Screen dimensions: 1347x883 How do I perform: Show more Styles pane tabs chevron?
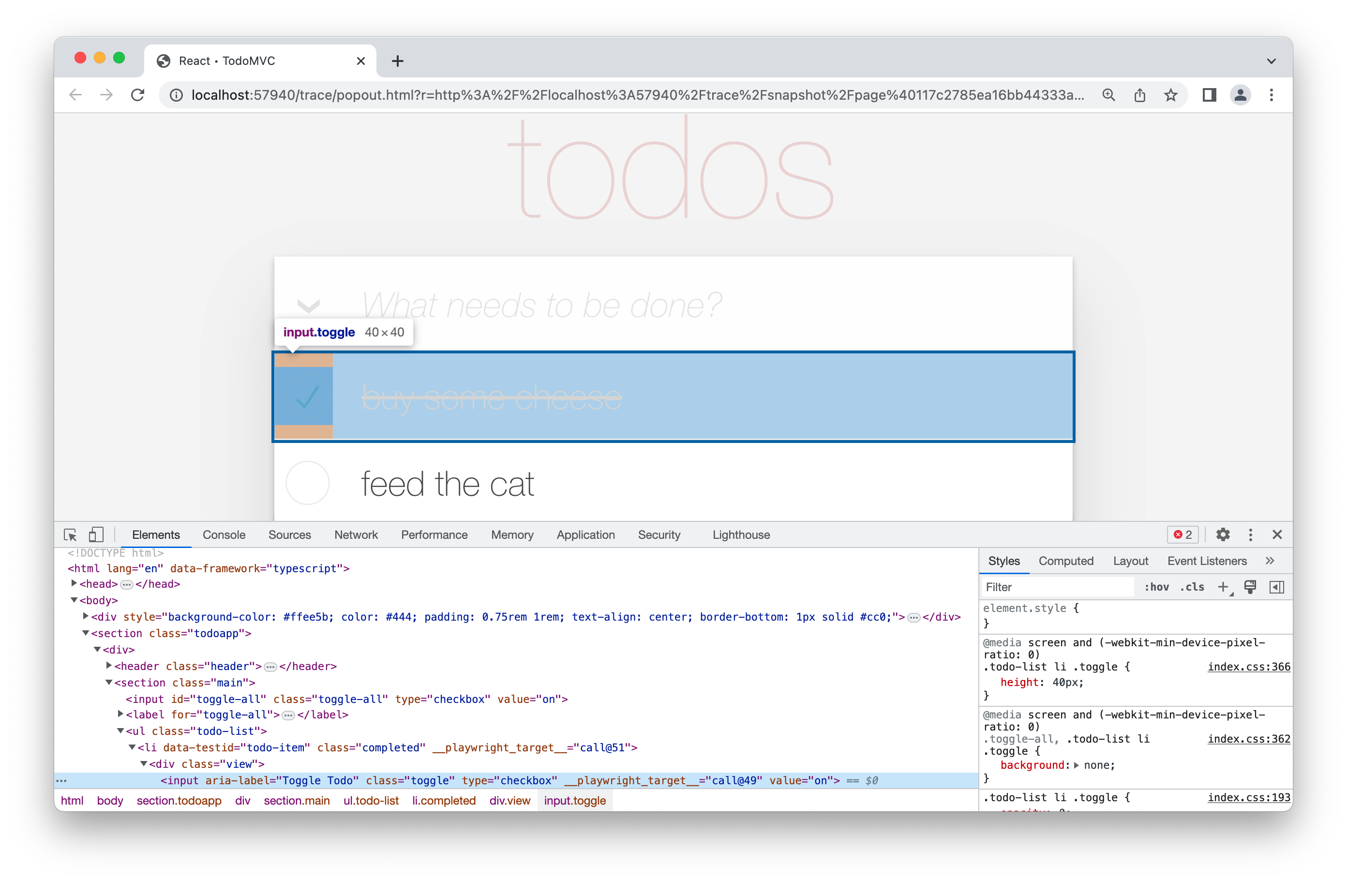tap(1270, 561)
